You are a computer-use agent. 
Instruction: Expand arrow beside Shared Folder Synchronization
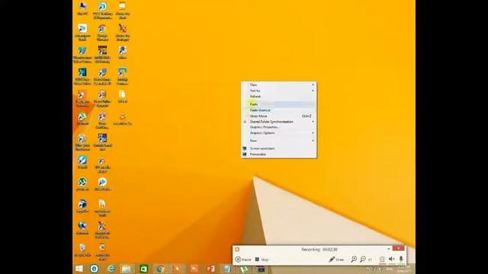click(x=313, y=122)
